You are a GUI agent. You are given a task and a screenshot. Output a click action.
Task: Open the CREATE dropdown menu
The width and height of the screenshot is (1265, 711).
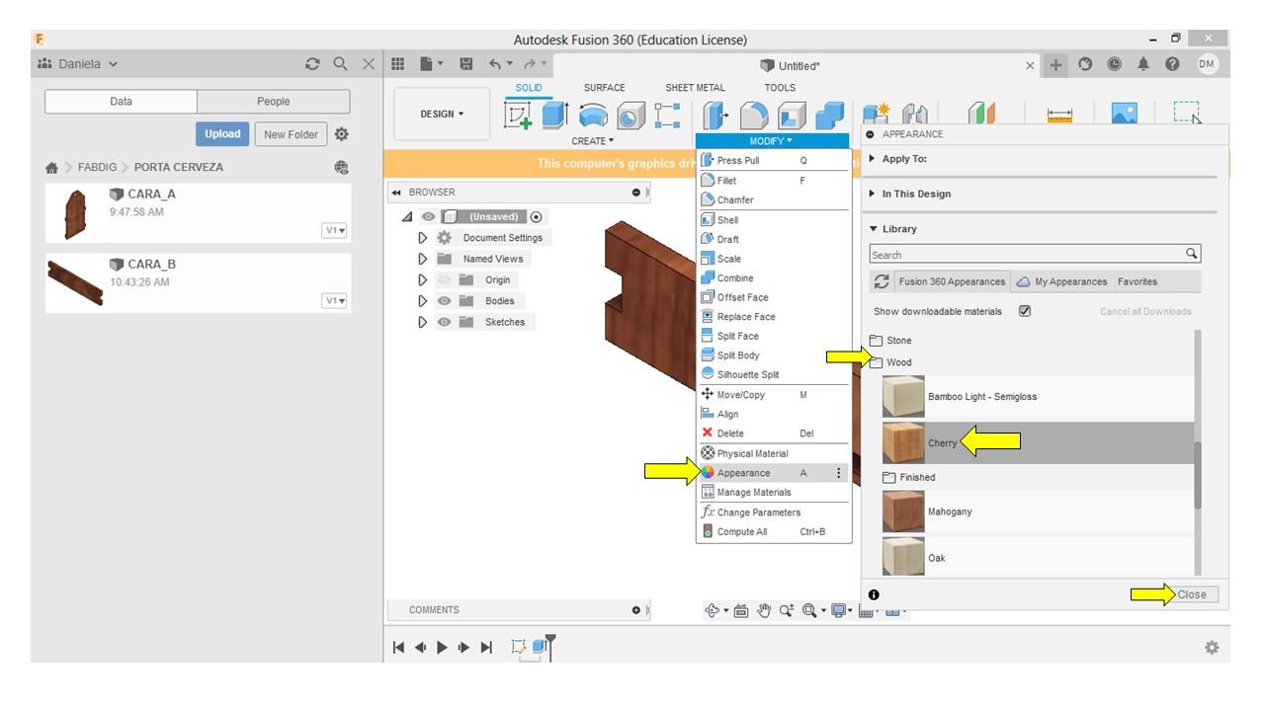coord(592,141)
